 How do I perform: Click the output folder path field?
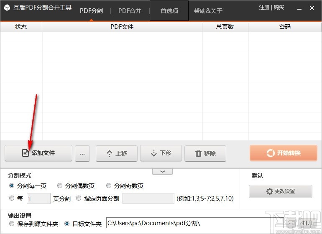195,223
